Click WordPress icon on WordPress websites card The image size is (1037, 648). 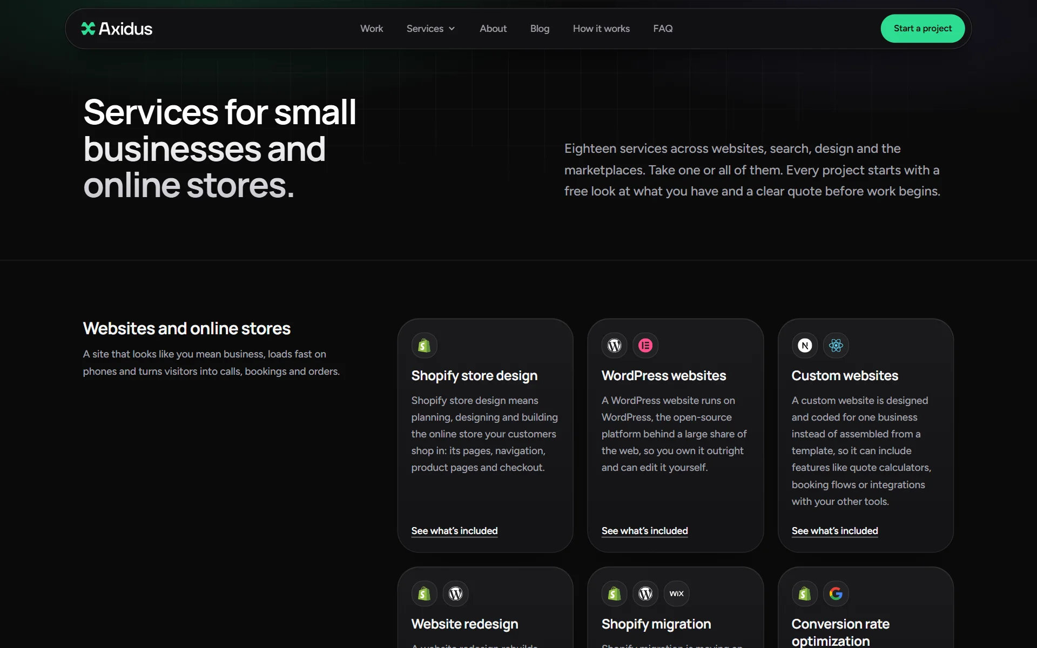pyautogui.click(x=615, y=346)
